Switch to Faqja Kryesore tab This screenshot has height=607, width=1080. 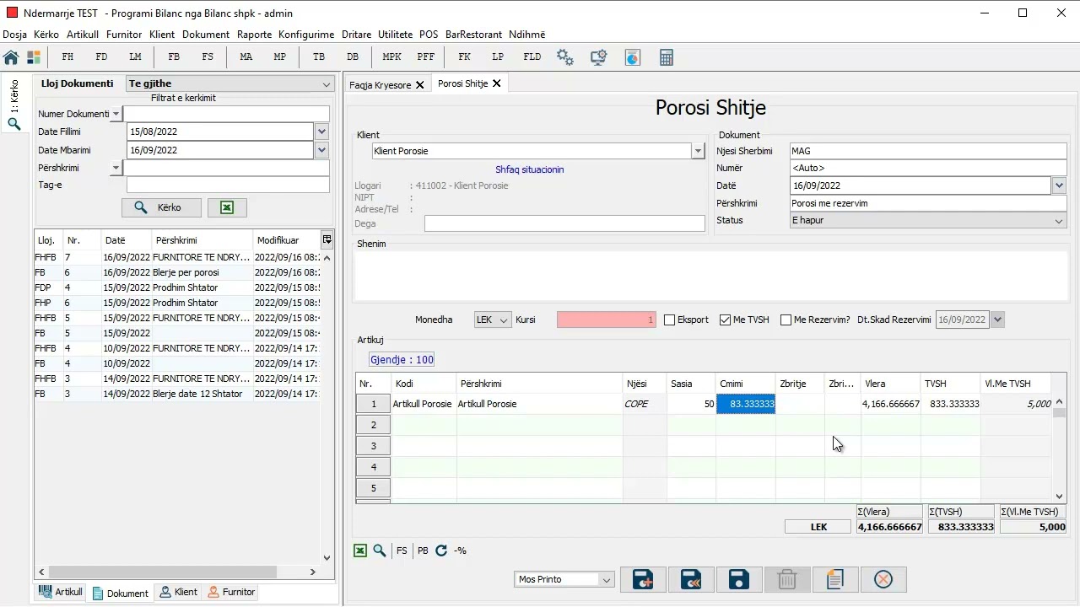click(x=381, y=84)
